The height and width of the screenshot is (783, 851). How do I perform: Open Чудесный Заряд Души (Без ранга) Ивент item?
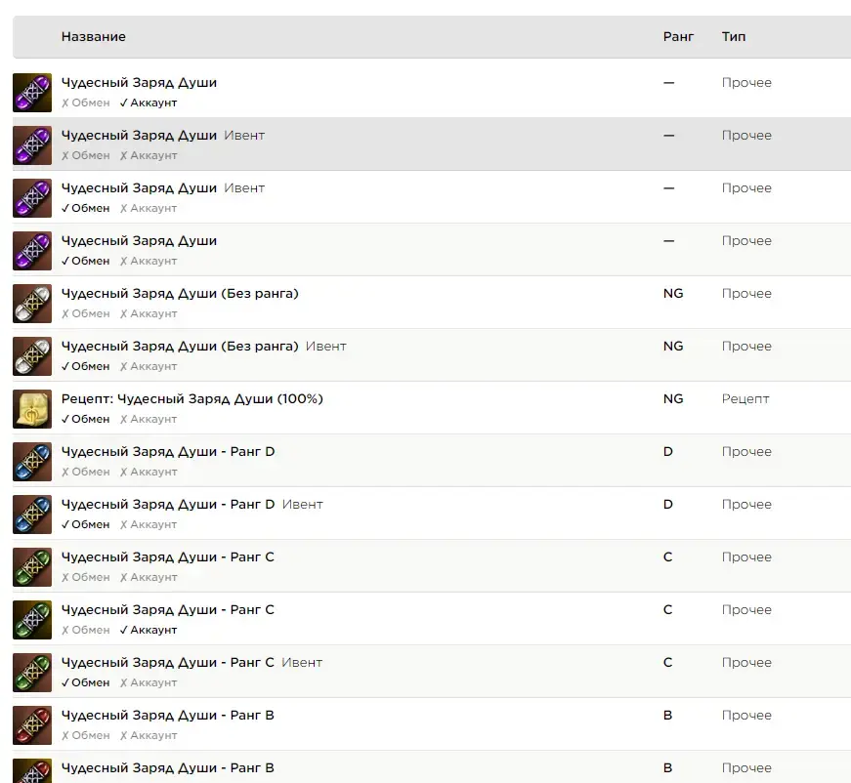(180, 347)
